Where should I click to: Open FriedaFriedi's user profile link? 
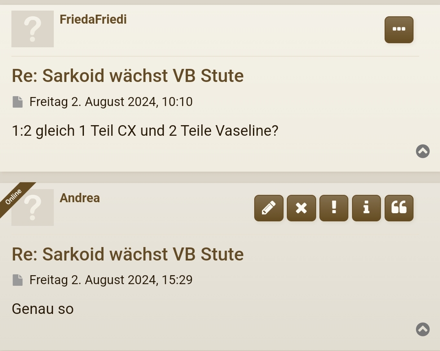click(x=93, y=19)
